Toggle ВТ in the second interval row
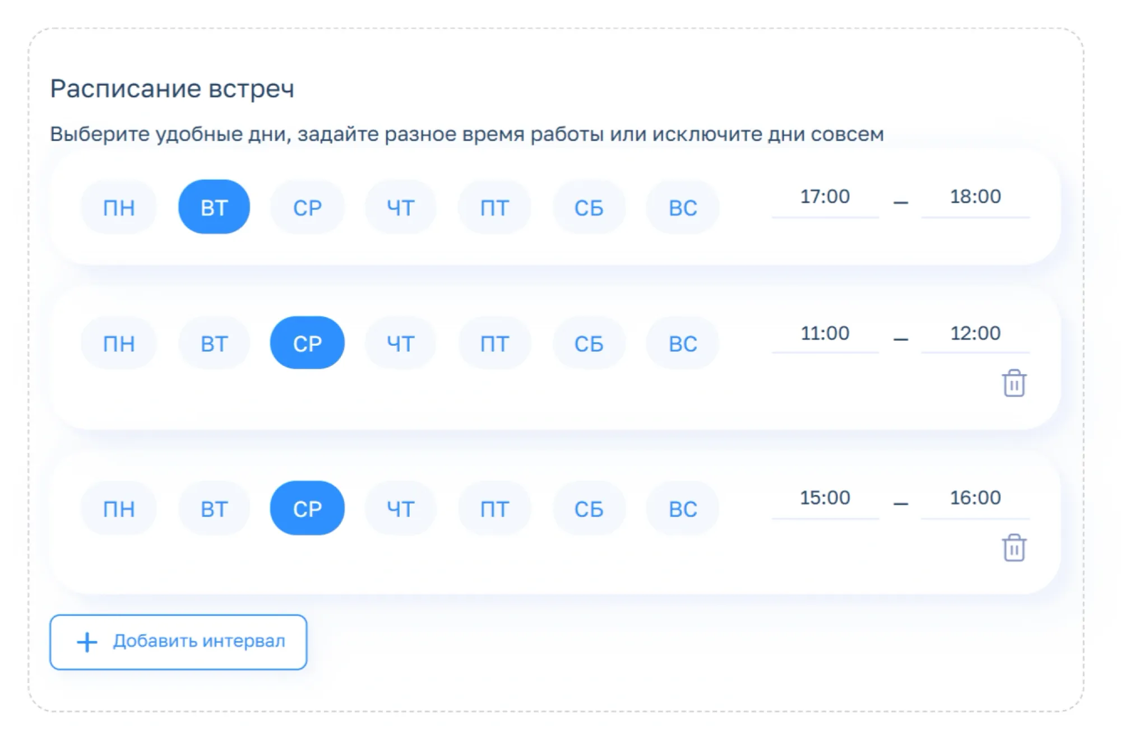The image size is (1121, 730). coord(214,343)
